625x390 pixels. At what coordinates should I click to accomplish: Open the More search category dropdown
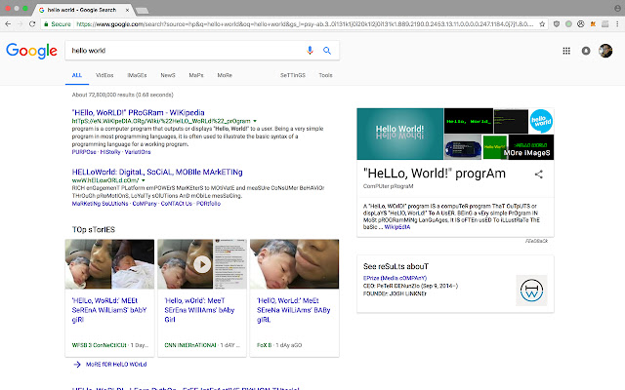coord(225,75)
